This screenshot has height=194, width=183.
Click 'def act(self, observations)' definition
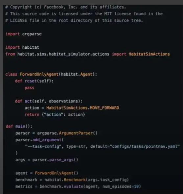pyautogui.click(x=49, y=101)
